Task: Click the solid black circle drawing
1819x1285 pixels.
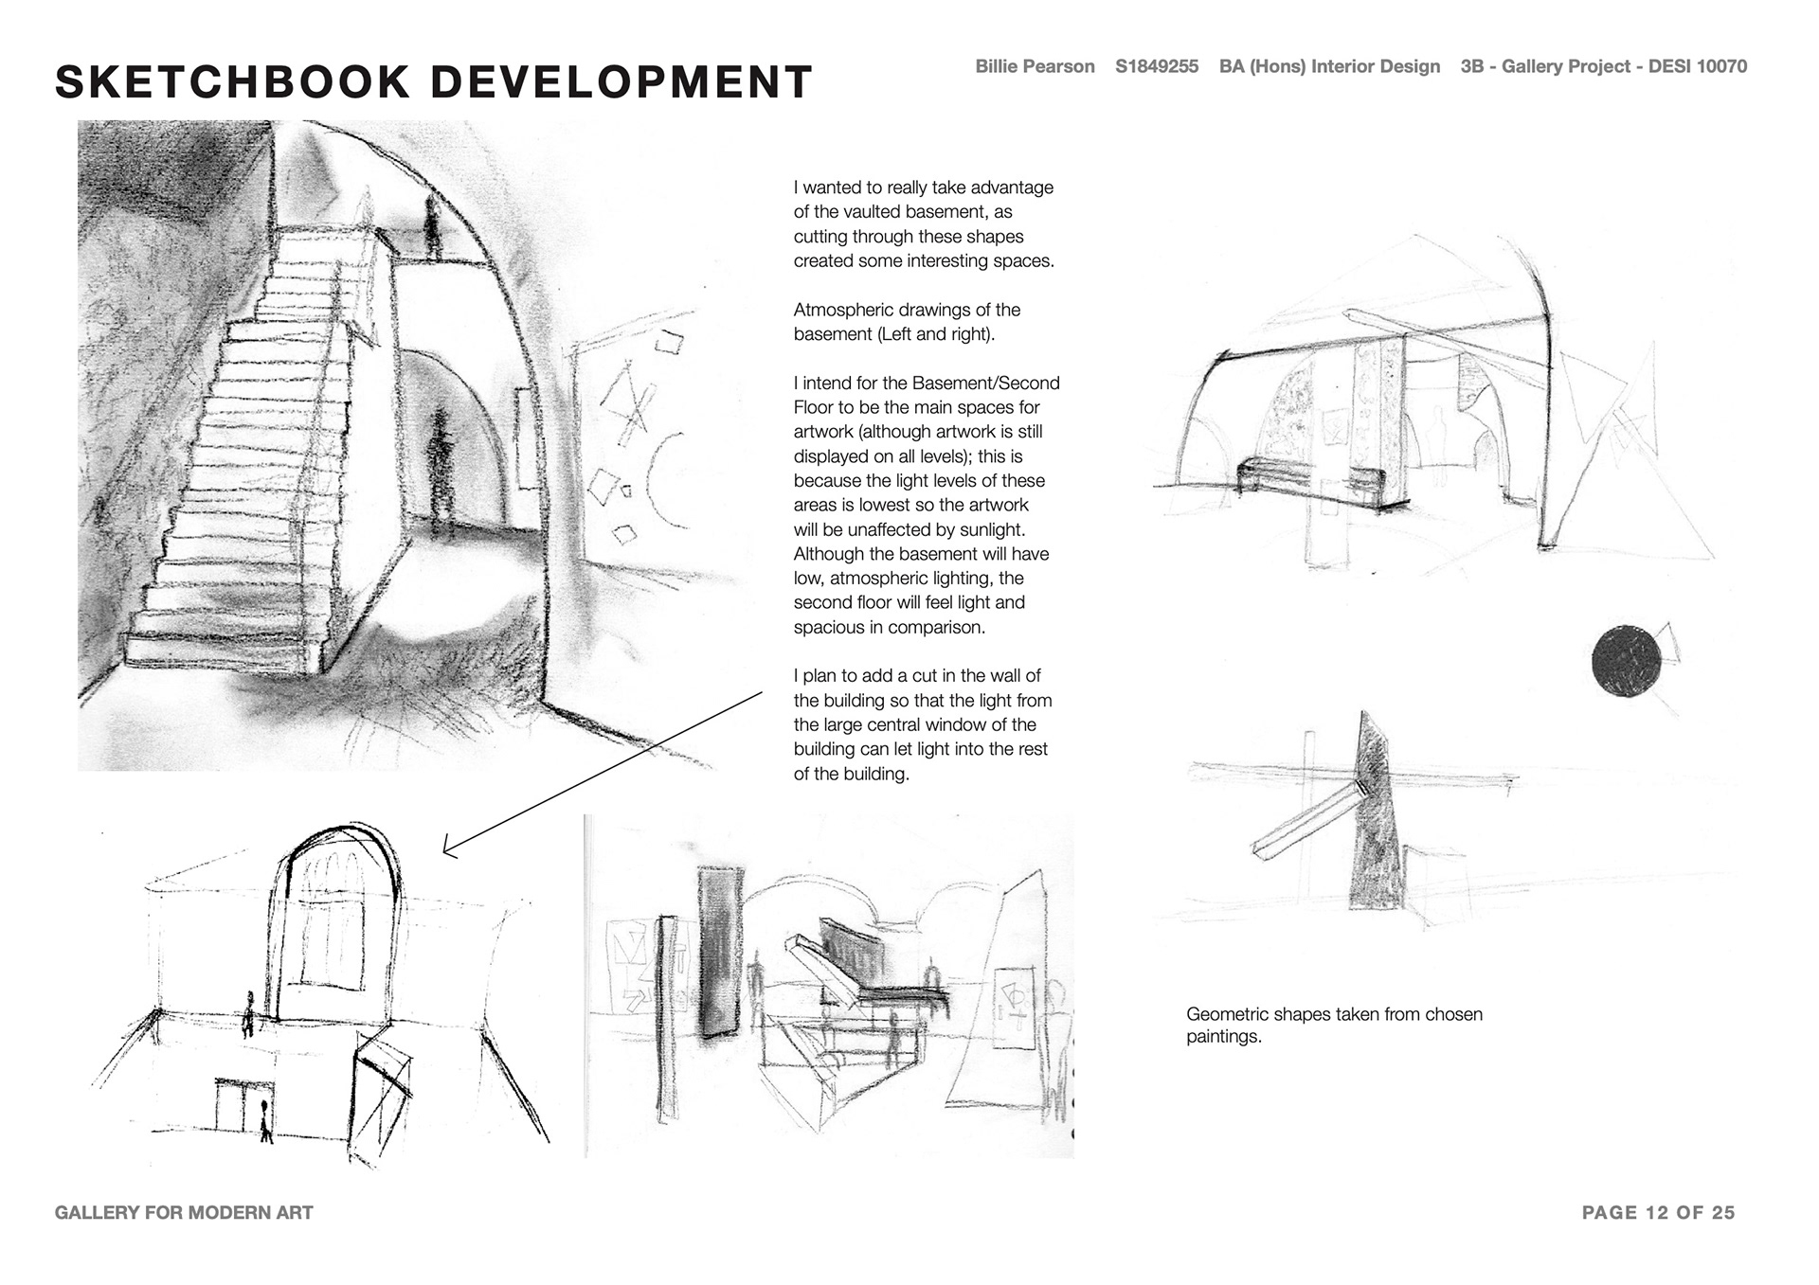Action: click(1626, 661)
